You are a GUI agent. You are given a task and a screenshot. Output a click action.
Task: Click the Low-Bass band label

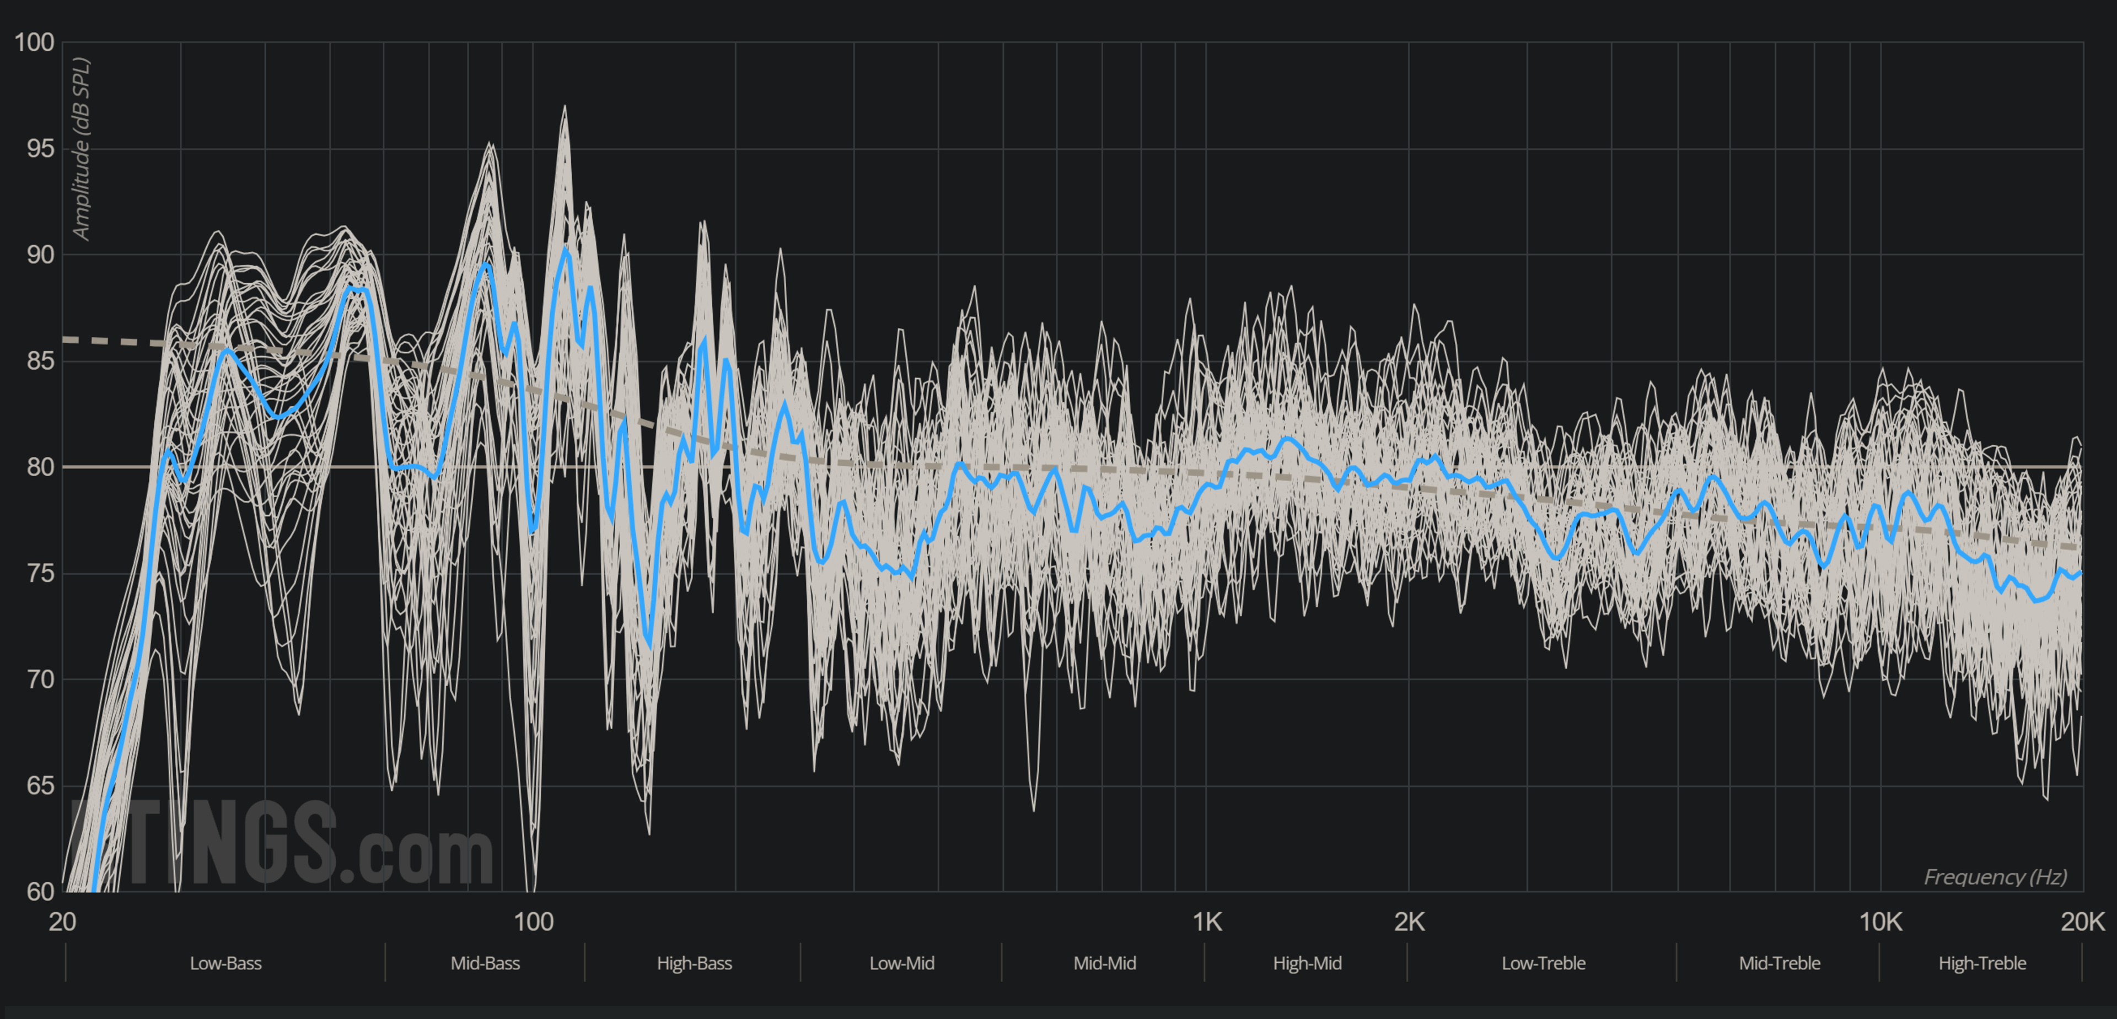pyautogui.click(x=225, y=963)
